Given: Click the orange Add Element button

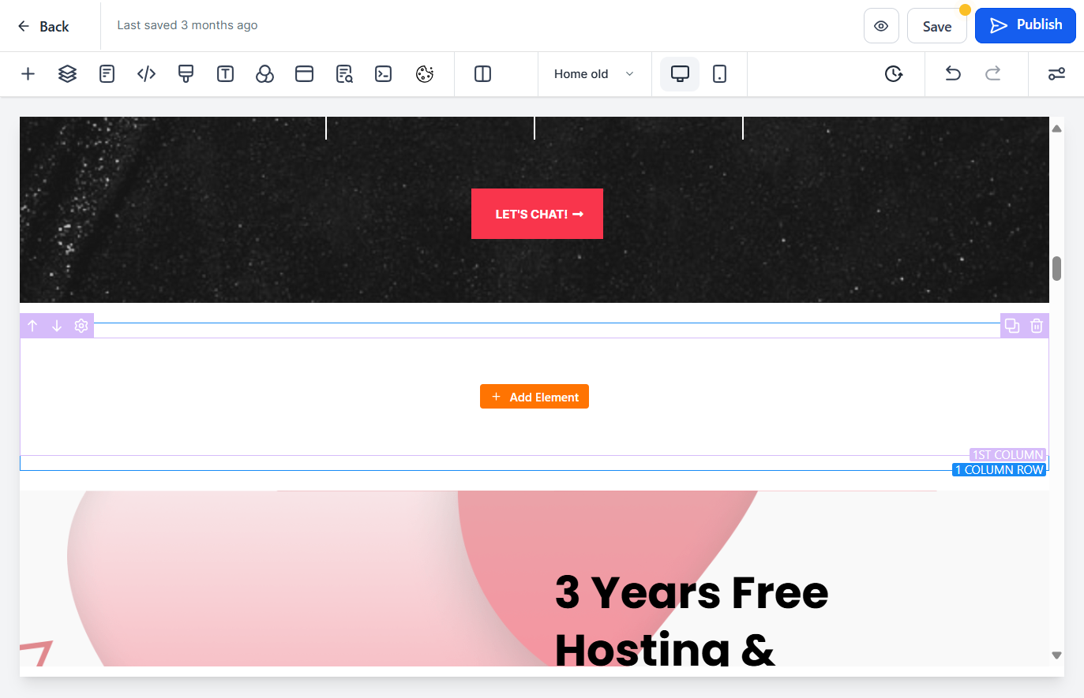Looking at the screenshot, I should point(534,397).
